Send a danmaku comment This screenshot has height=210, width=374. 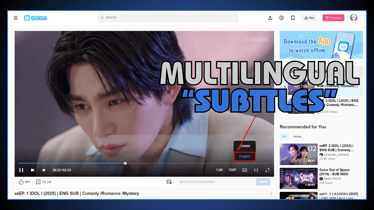[263, 181]
